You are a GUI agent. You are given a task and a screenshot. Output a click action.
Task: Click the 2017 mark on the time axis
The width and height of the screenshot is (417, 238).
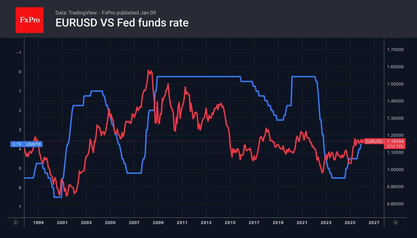coord(254,223)
